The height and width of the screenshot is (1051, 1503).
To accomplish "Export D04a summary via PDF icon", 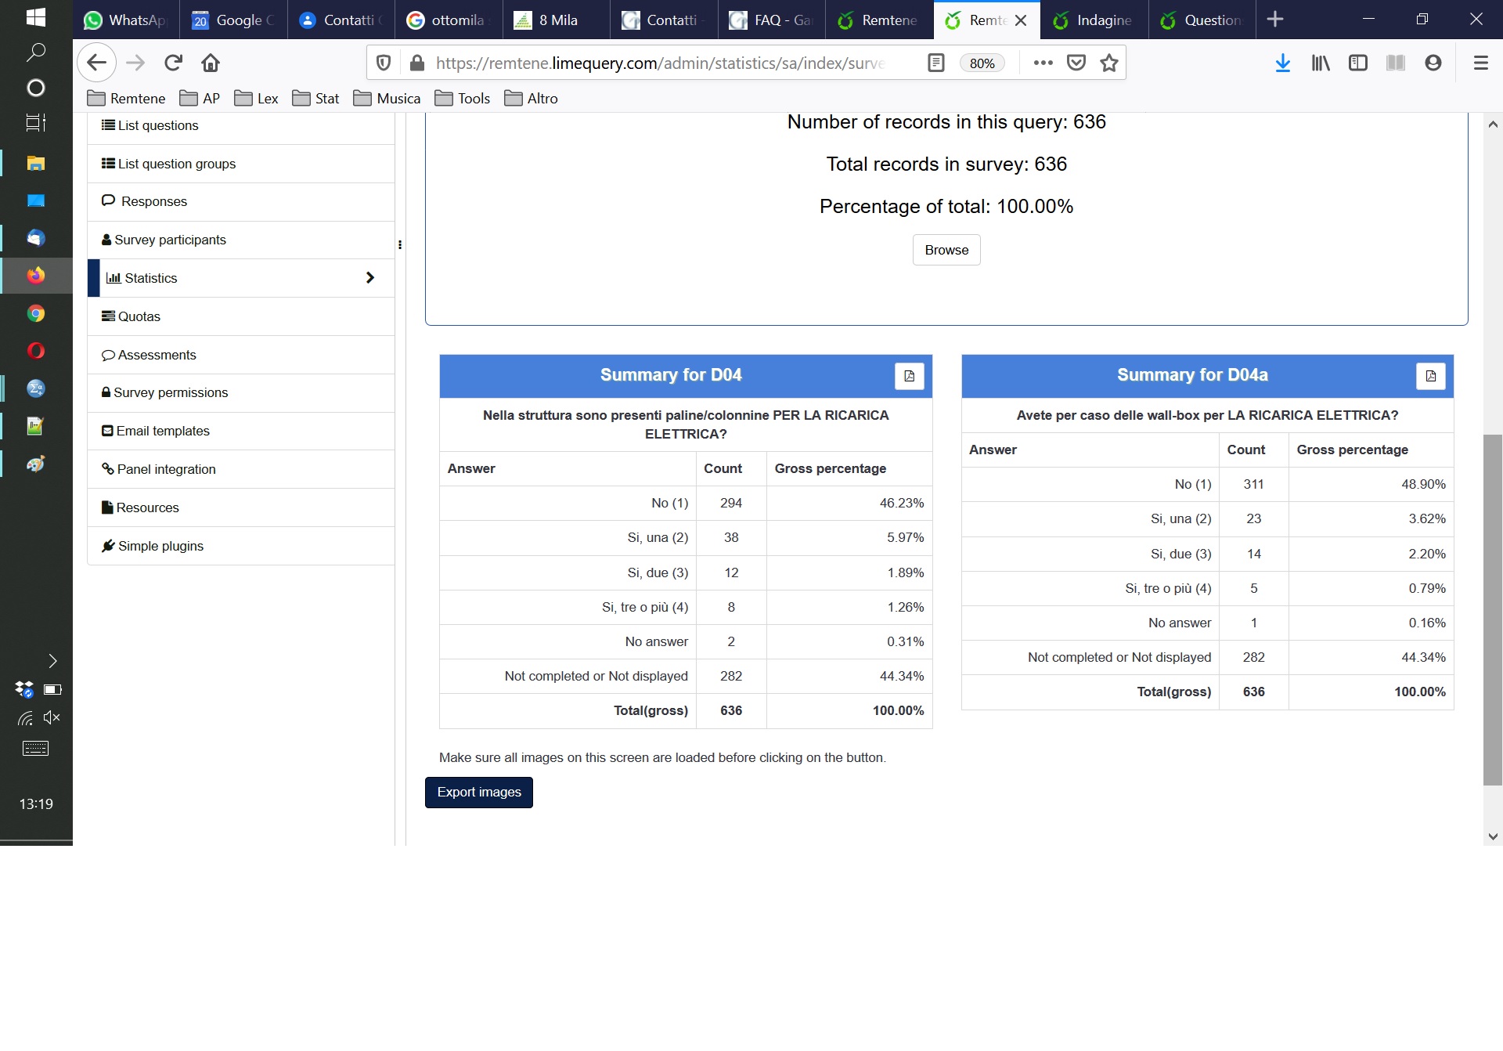I will click(x=1430, y=376).
